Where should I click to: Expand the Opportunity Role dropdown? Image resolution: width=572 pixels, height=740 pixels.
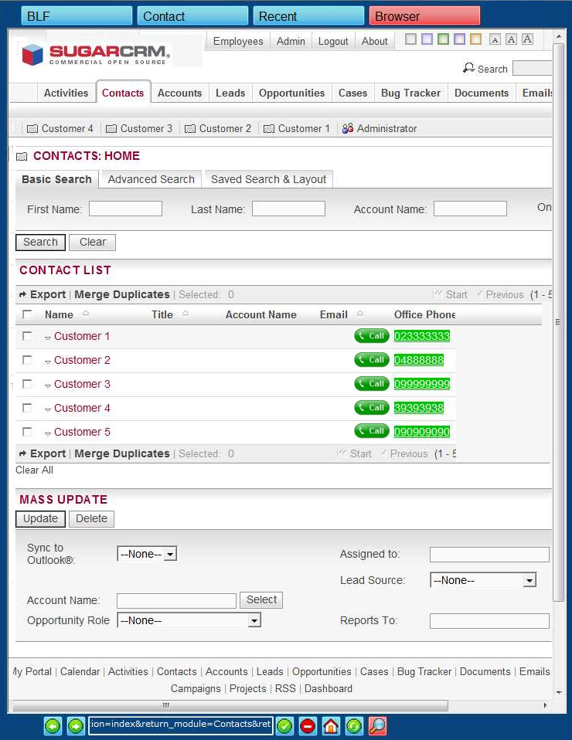[189, 620]
